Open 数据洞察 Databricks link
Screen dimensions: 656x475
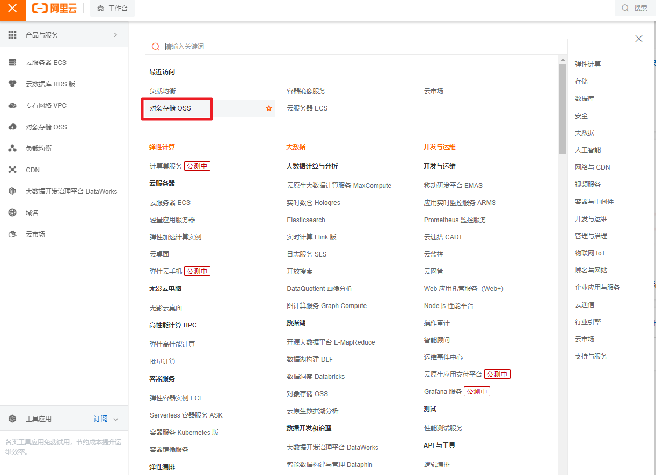coord(316,377)
